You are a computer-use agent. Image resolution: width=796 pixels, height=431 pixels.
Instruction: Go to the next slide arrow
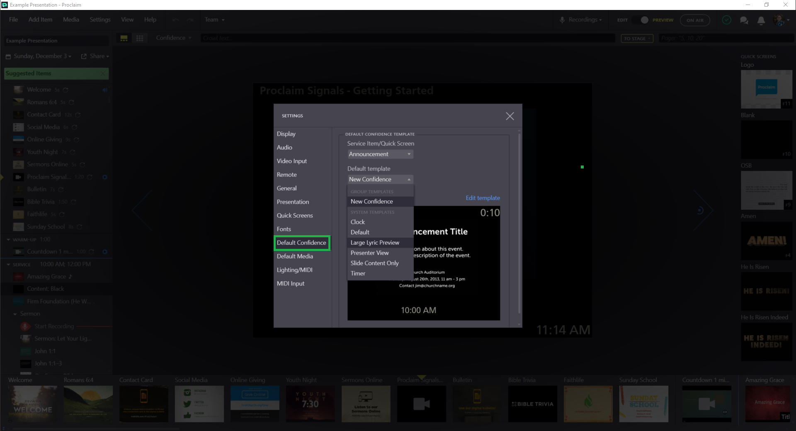click(x=704, y=210)
